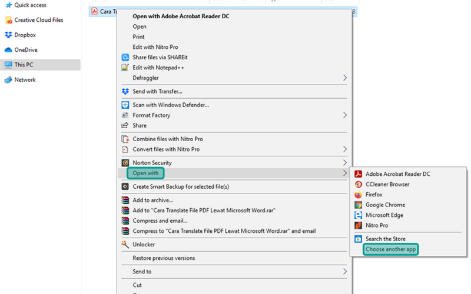Viewport: 471px width, 294px height.
Task: Click the Dropbox icon next to Send with Transfer
Action: pyautogui.click(x=125, y=92)
